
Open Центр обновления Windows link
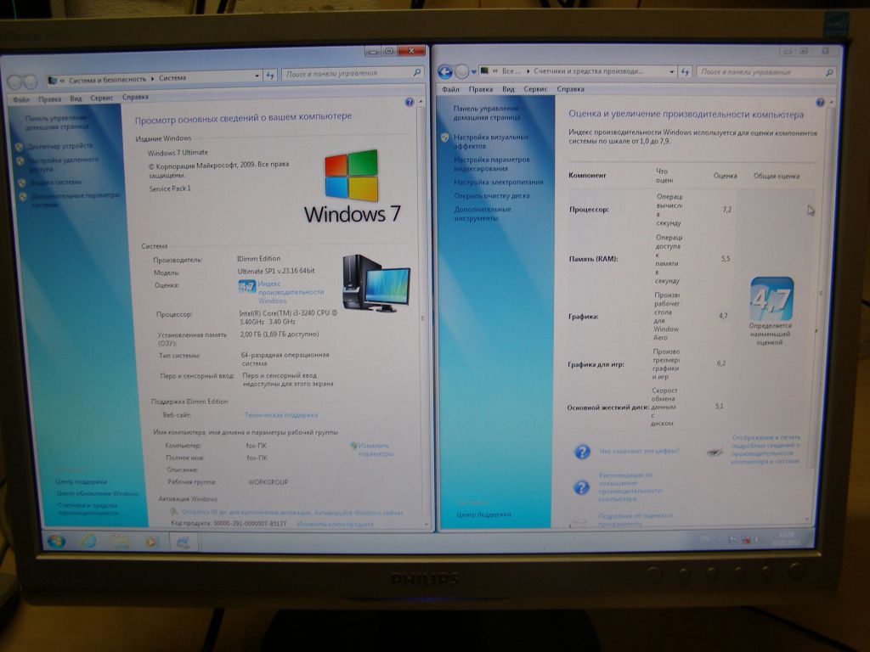tap(97, 493)
